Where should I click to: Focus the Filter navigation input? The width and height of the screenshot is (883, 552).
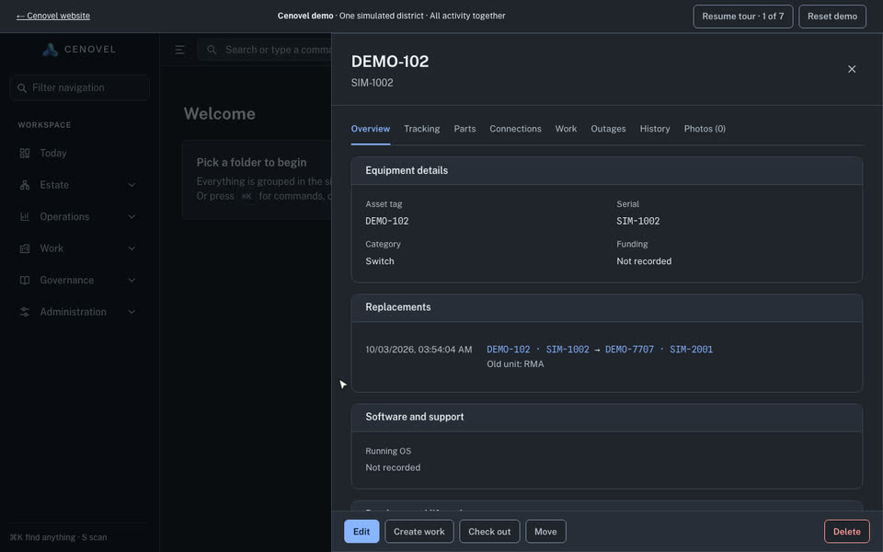click(x=79, y=88)
